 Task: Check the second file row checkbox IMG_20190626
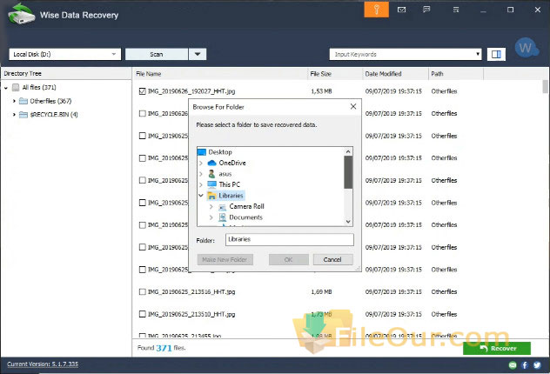143,114
